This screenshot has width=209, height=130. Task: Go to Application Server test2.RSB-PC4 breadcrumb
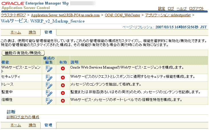[65, 15]
